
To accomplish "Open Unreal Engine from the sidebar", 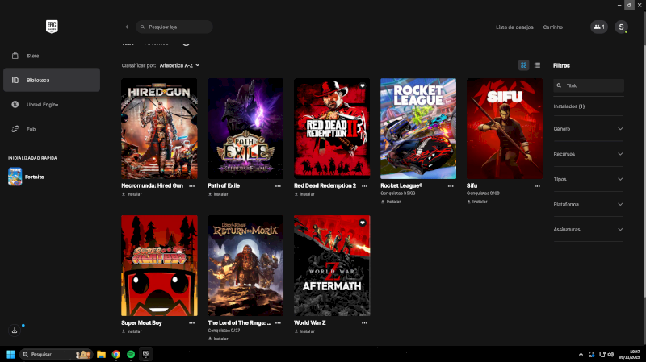I will coord(40,105).
